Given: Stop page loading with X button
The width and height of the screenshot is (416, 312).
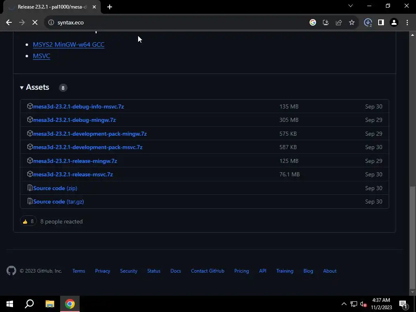Looking at the screenshot, I should click(35, 23).
